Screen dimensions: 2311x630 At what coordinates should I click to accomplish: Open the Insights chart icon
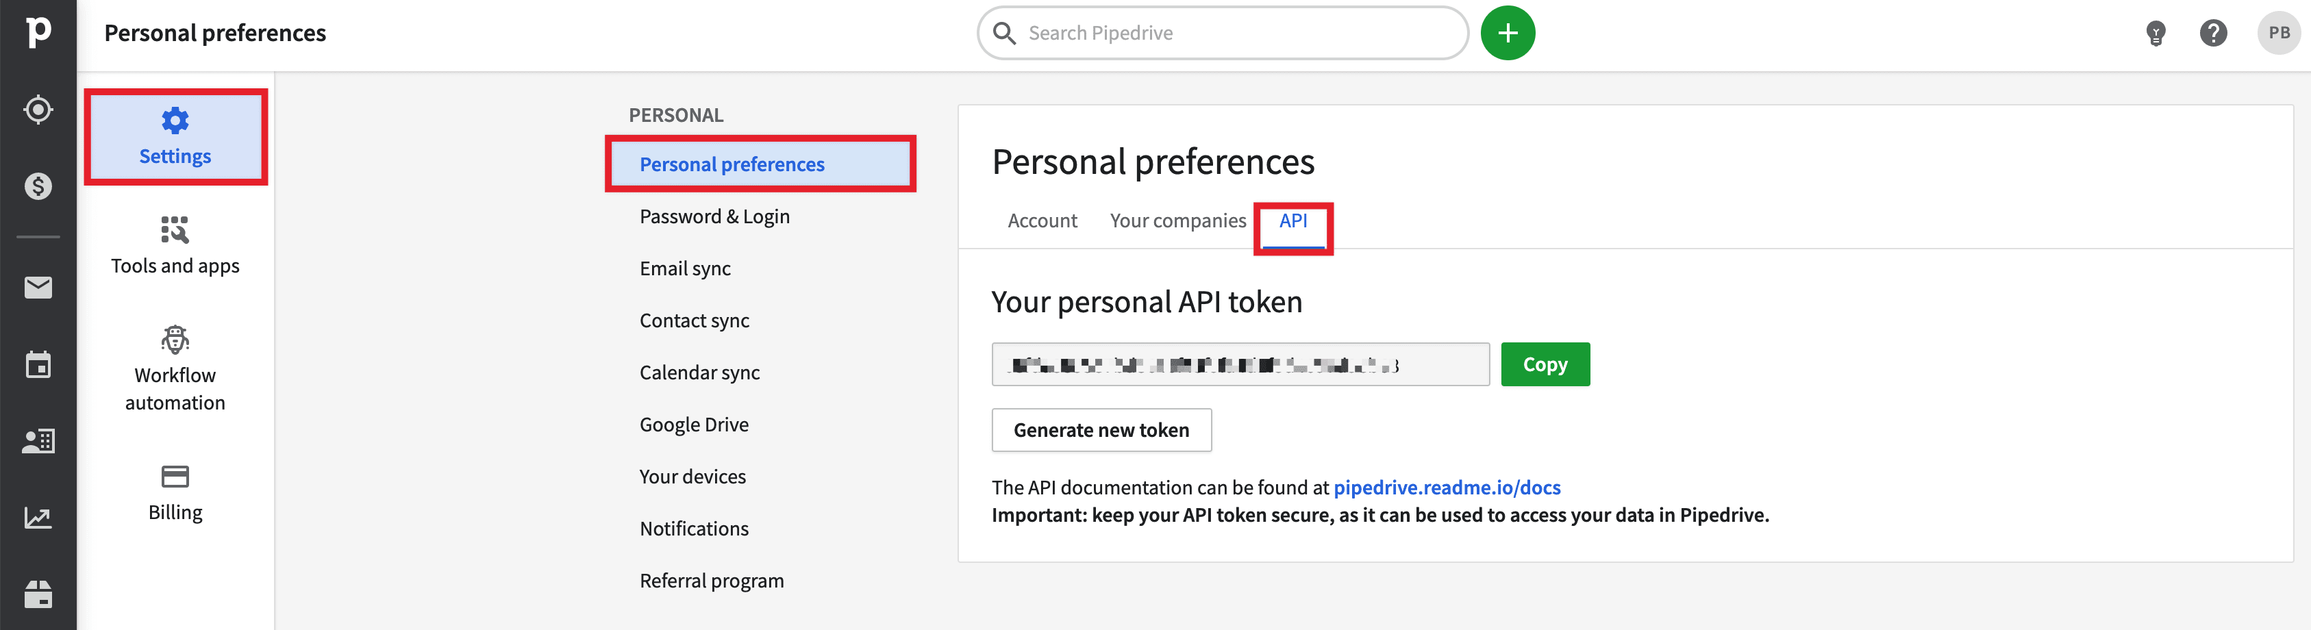point(38,517)
